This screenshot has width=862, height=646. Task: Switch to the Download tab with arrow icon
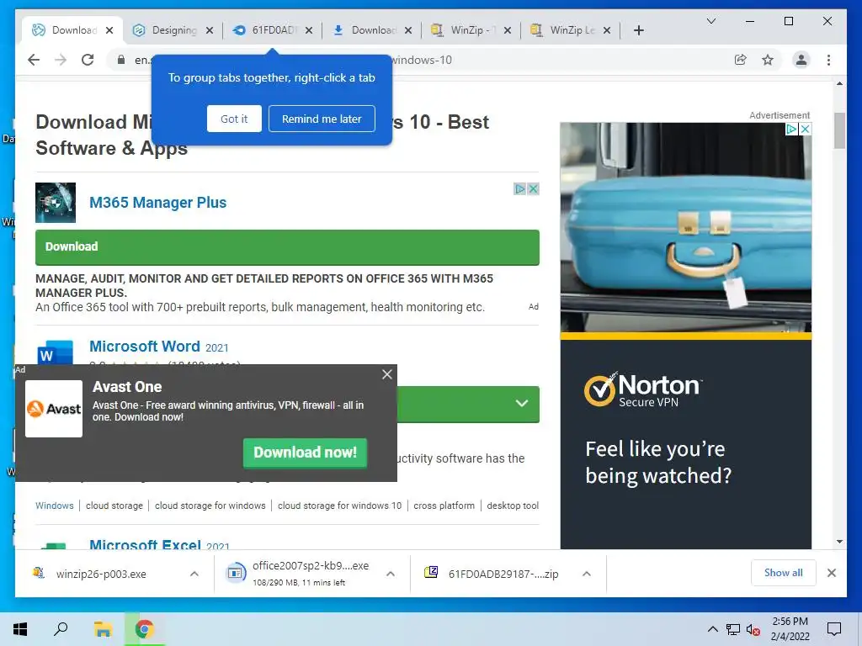pyautogui.click(x=371, y=30)
